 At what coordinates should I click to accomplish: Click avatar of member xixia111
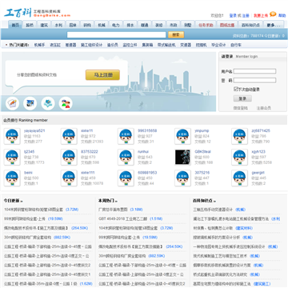pyautogui.click(x=69, y=178)
